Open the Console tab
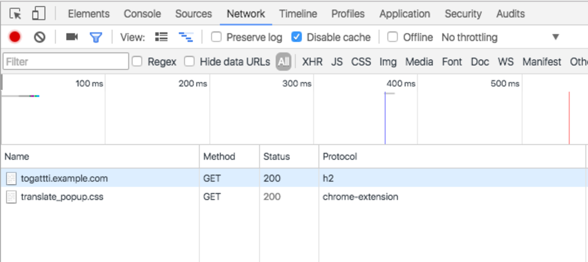This screenshot has width=588, height=262. click(142, 14)
